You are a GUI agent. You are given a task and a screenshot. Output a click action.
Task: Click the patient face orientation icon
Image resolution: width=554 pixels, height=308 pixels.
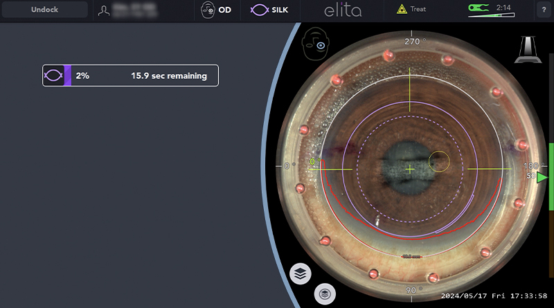coord(316,44)
